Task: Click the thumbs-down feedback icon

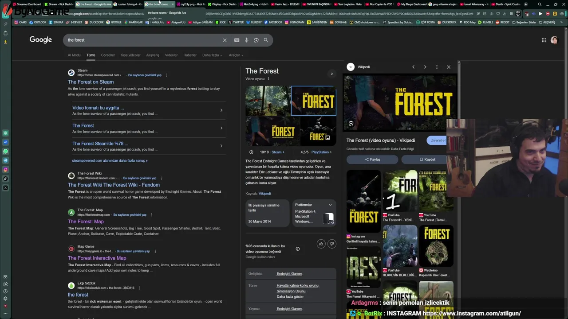Action: (331, 244)
